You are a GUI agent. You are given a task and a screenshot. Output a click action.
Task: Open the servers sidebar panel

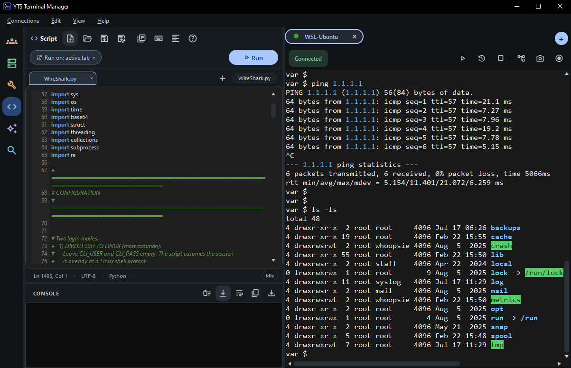click(12, 63)
